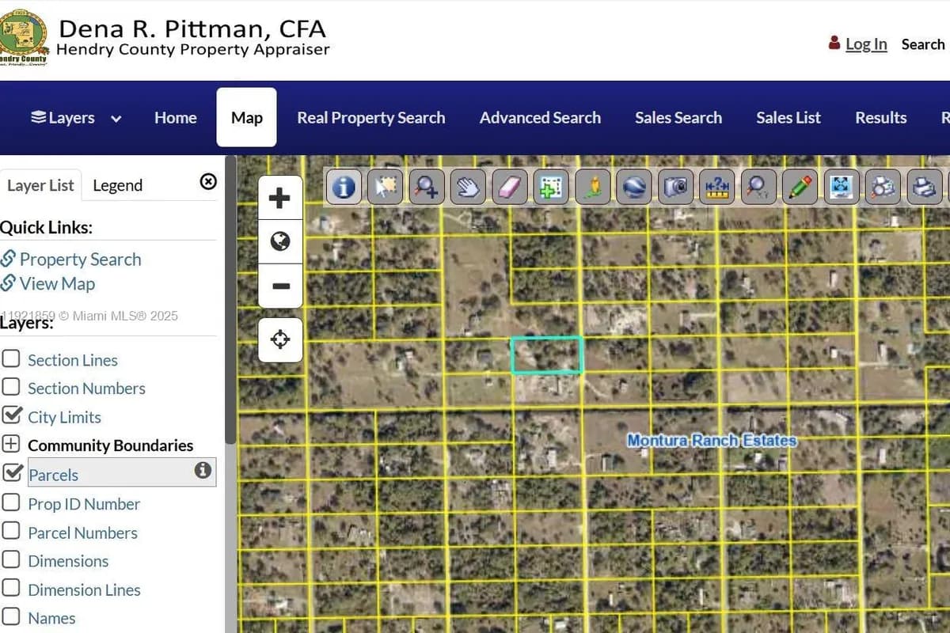Open the Property Search quick link
This screenshot has height=633, width=950.
[82, 259]
